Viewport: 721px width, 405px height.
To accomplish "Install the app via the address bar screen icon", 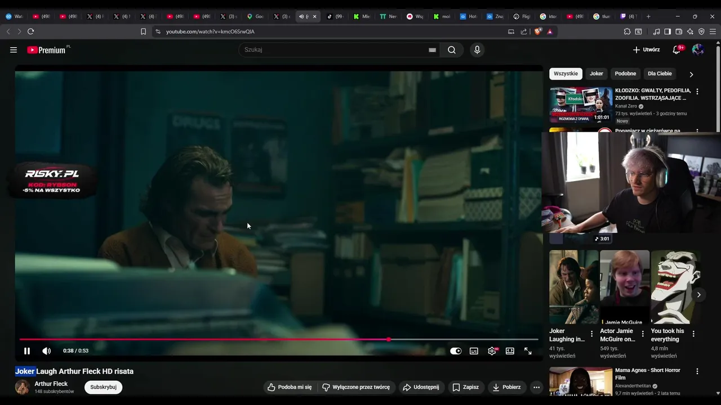I will tap(511, 31).
